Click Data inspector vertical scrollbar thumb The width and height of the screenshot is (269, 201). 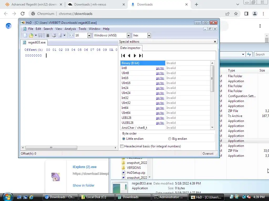click(212, 79)
